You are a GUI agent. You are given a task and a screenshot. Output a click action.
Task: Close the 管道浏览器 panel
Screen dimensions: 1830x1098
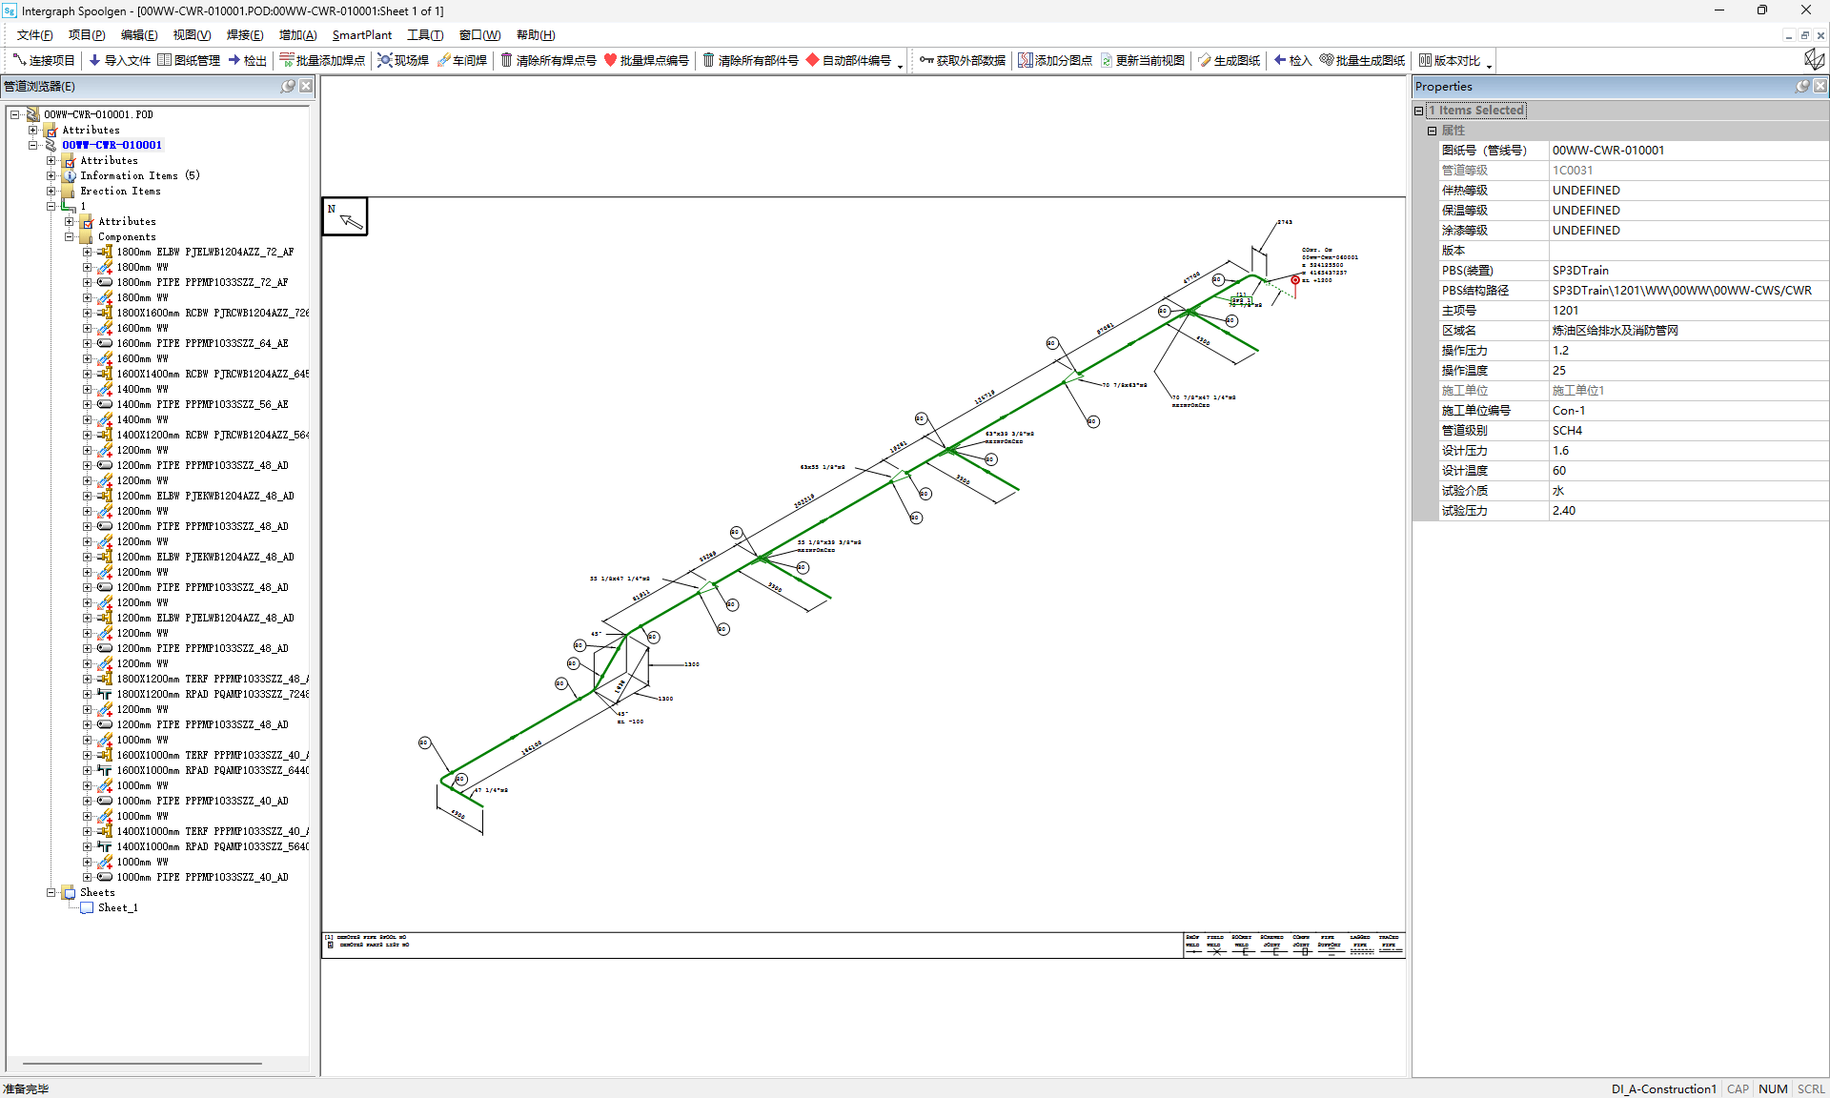[306, 86]
